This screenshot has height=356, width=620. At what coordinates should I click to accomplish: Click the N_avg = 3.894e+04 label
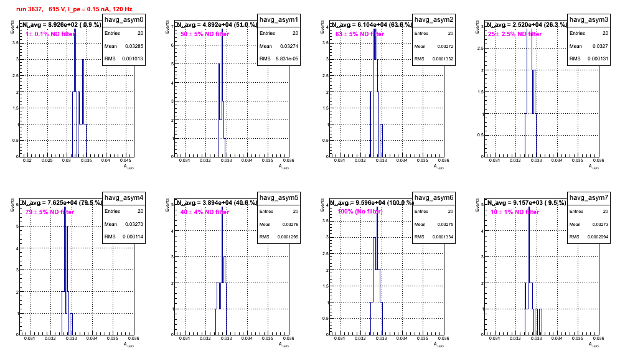click(217, 202)
